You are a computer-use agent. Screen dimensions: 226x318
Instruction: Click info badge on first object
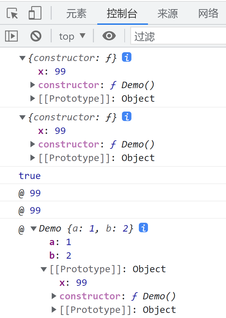127,57
